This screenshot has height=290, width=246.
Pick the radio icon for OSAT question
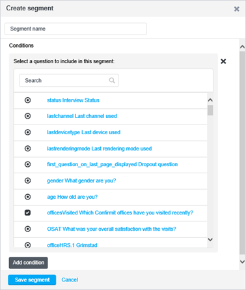point(27,229)
